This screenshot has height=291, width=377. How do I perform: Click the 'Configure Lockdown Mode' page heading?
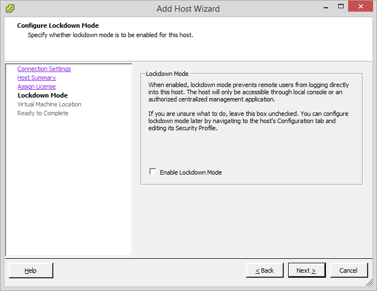click(58, 25)
